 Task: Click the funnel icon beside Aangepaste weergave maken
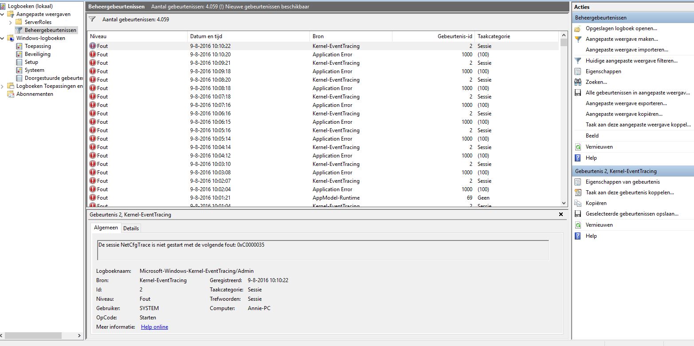coord(578,39)
